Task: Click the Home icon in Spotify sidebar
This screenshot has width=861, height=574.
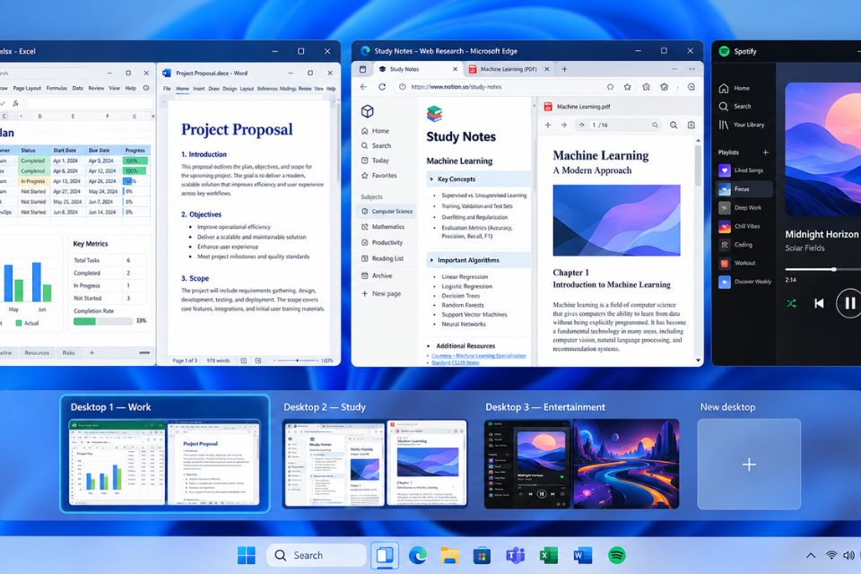Action: pos(724,88)
